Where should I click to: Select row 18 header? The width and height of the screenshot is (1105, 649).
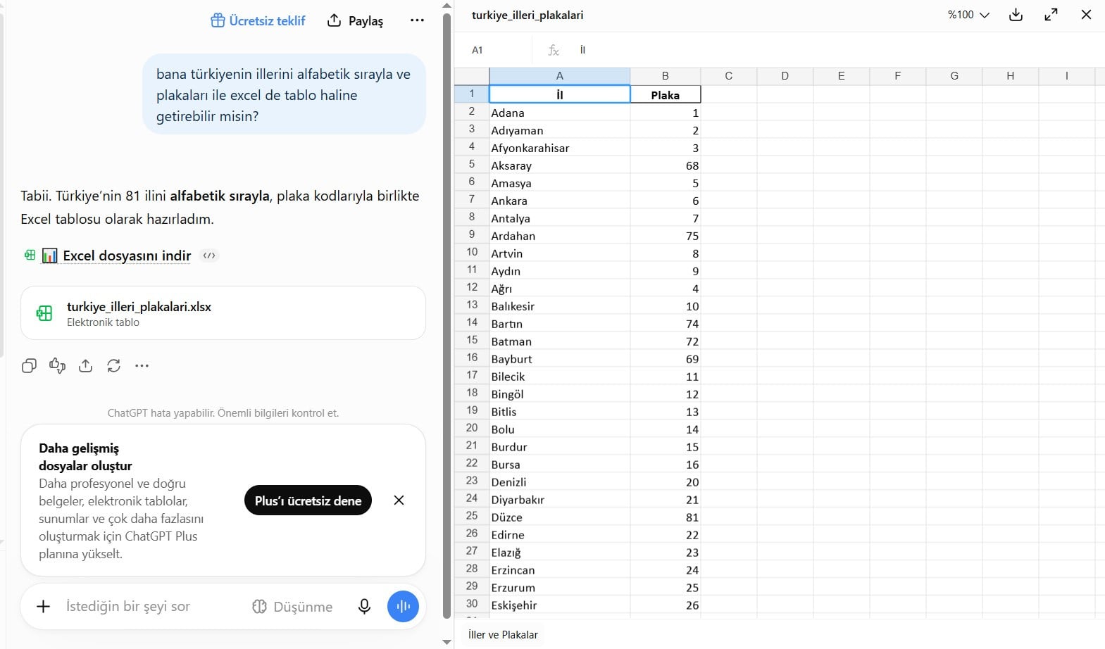point(472,393)
